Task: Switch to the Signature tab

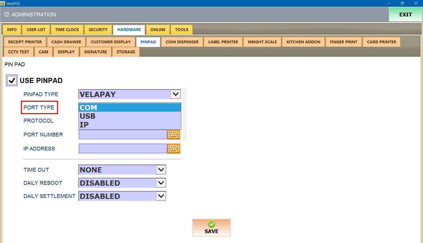Action: (95, 52)
